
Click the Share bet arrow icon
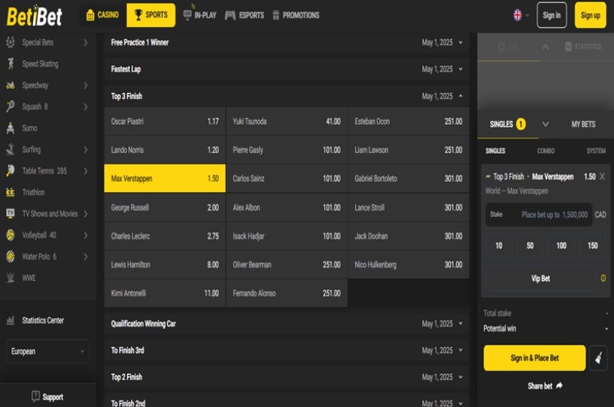pyautogui.click(x=559, y=385)
